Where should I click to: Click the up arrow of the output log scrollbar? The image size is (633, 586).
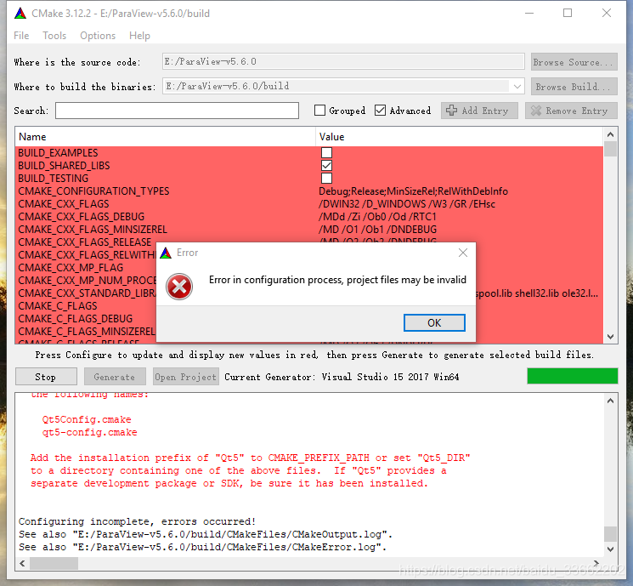tap(610, 401)
